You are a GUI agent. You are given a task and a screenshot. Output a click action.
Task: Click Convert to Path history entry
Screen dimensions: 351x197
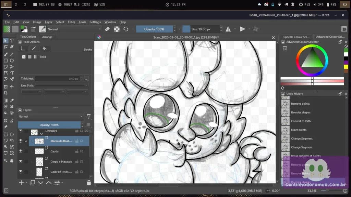click(x=301, y=121)
